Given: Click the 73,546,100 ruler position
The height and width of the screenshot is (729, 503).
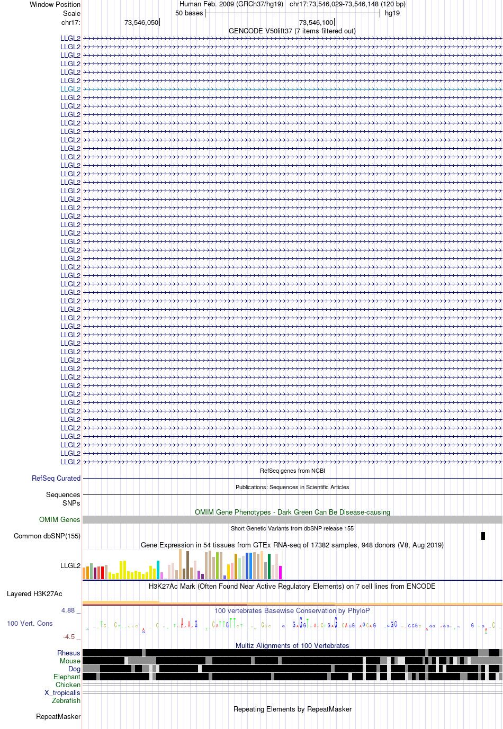Looking at the screenshot, I should 316,22.
